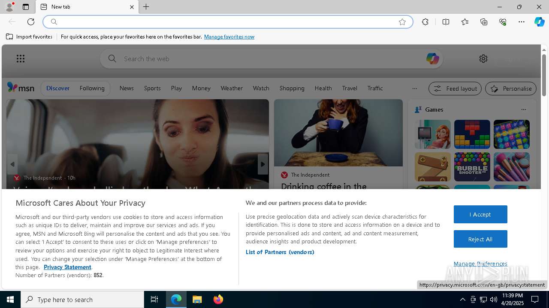Open the Traffic section
This screenshot has height=308, width=549.
click(x=375, y=88)
